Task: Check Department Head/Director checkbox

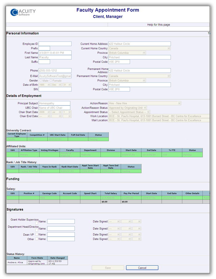Action: tap(37, 230)
